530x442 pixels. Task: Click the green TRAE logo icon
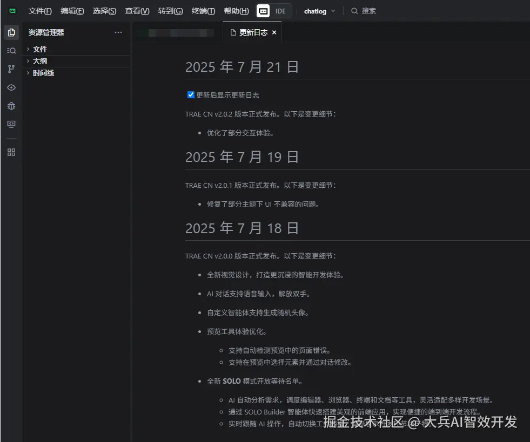click(x=12, y=11)
